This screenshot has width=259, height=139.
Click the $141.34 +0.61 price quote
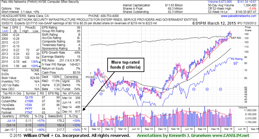tap(247, 2)
